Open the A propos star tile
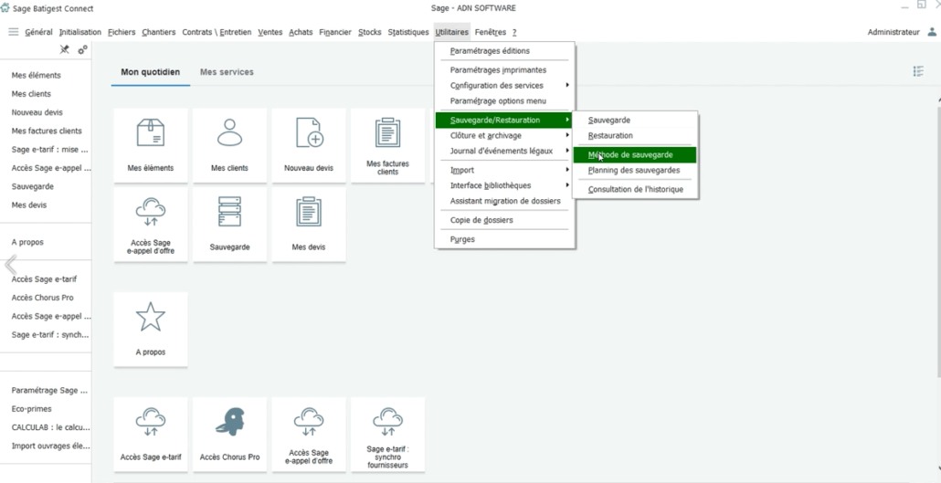941x483 pixels. (151, 330)
